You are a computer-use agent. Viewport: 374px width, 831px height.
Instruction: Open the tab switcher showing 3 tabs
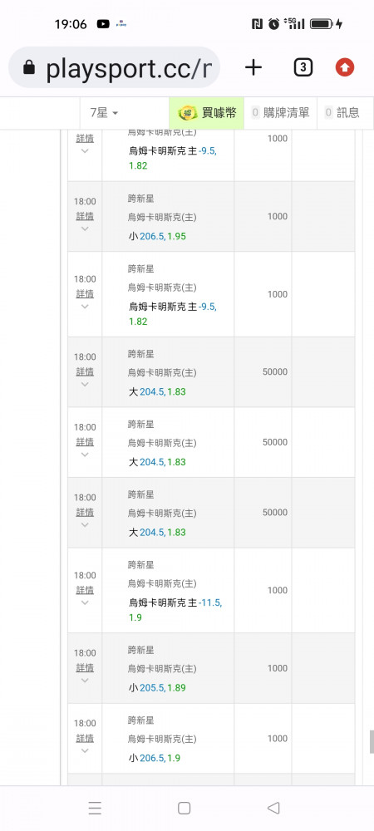pyautogui.click(x=303, y=67)
